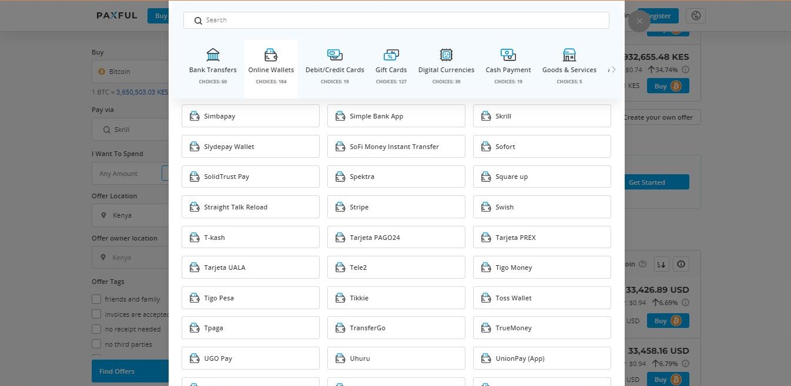Choose SolidTrust Pay
This screenshot has width=791, height=386.
coord(250,177)
